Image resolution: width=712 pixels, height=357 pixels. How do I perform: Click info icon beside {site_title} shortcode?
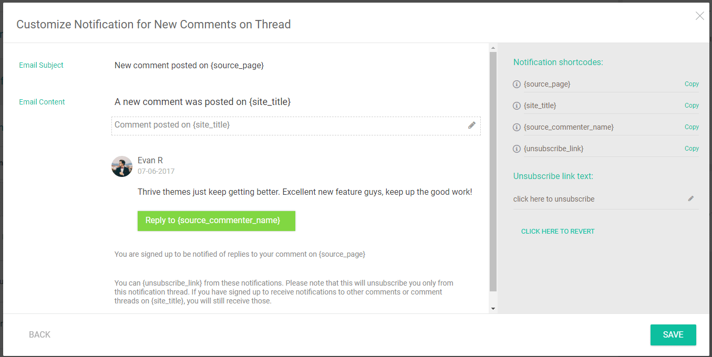point(517,106)
